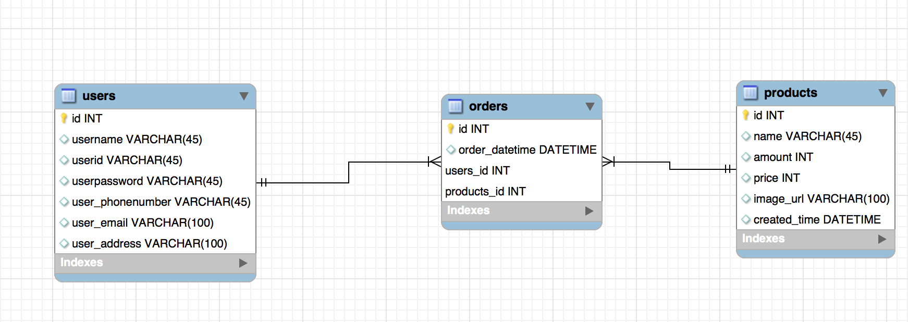908x322 pixels.
Task: Collapse the users table with header arrow
Action: tap(243, 96)
